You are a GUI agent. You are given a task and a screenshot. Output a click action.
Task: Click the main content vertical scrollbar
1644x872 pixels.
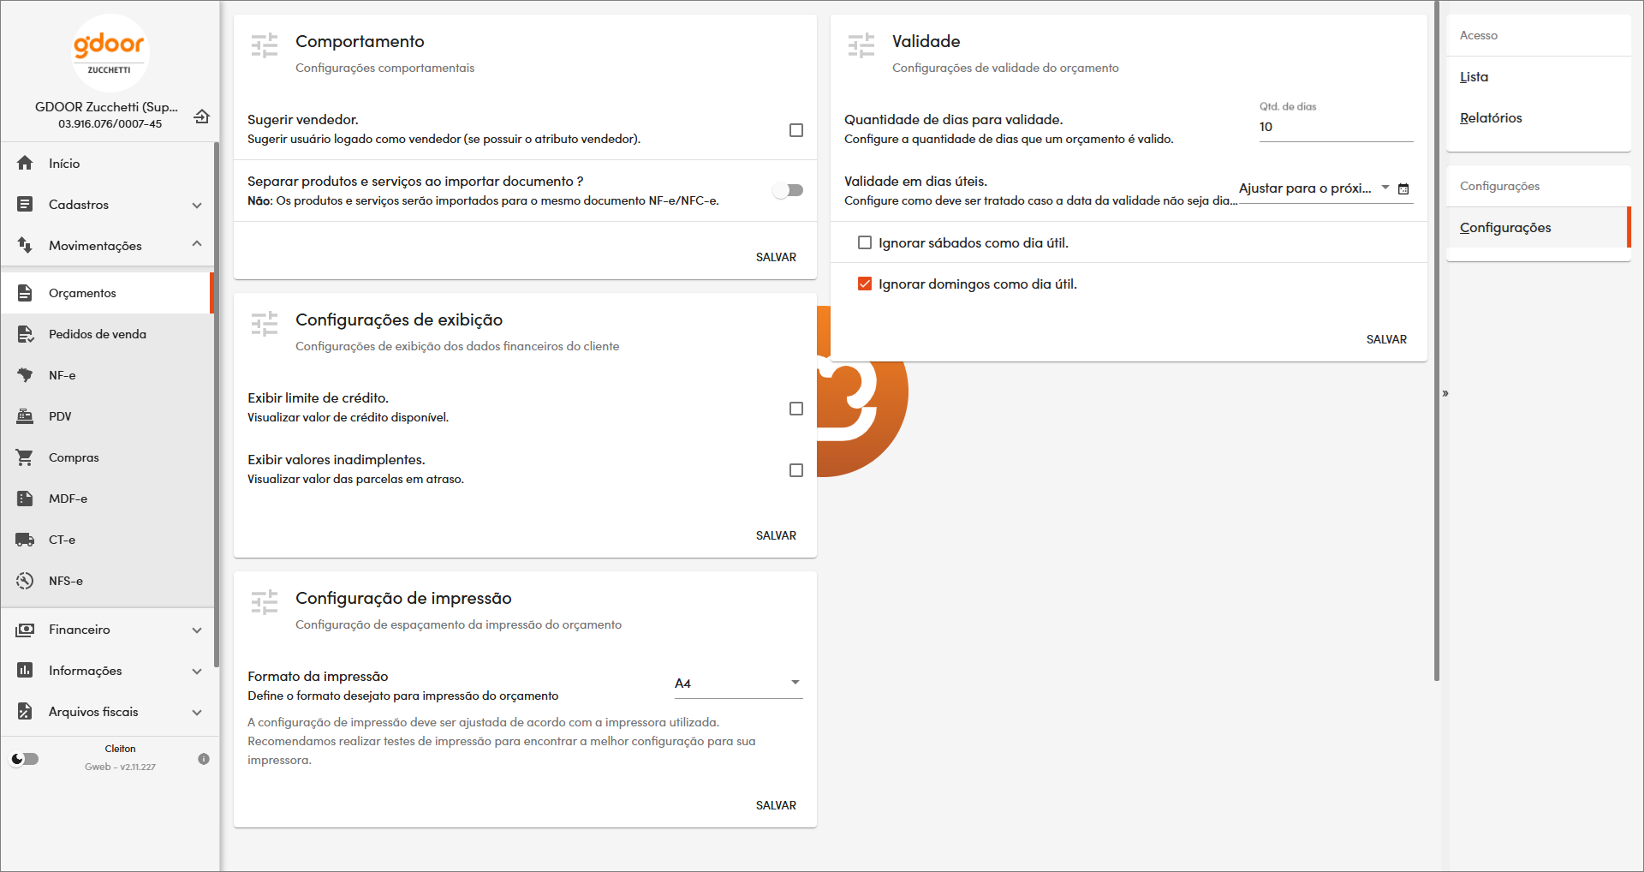pos(1437,341)
